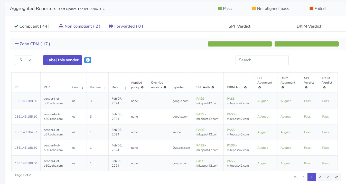Sort table by Volume column arrows
This screenshot has width=346, height=184.
coord(105,88)
